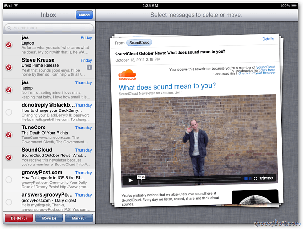Uncheck the jas Laptop Friday message

[x=9, y=45]
